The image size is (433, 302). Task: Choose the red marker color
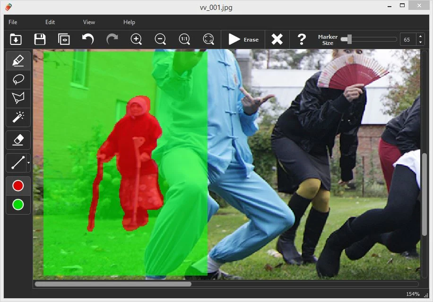point(18,186)
